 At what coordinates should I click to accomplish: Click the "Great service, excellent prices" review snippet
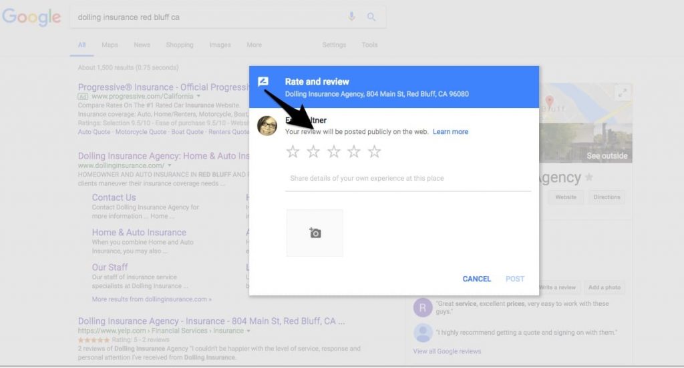pyautogui.click(x=522, y=307)
